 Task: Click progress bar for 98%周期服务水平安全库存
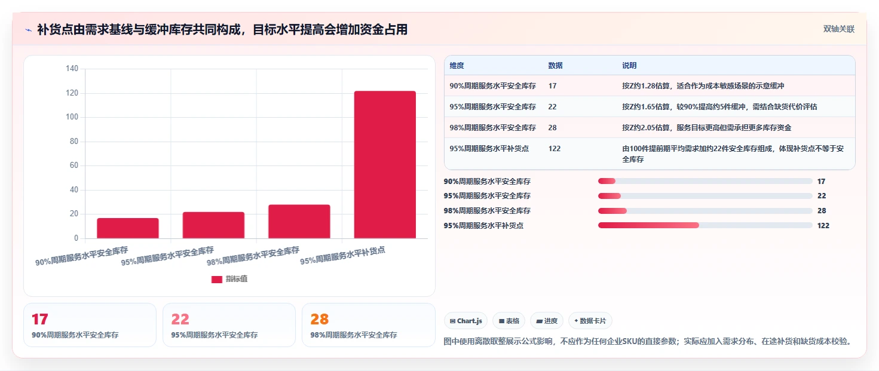[705, 211]
